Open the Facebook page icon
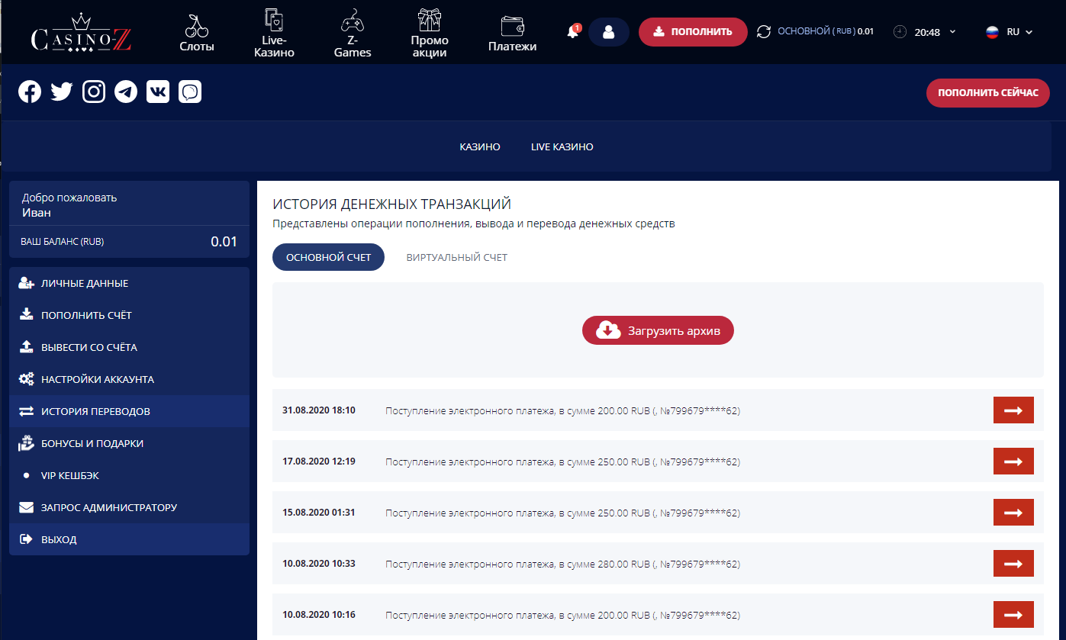The height and width of the screenshot is (640, 1066). pyautogui.click(x=30, y=92)
